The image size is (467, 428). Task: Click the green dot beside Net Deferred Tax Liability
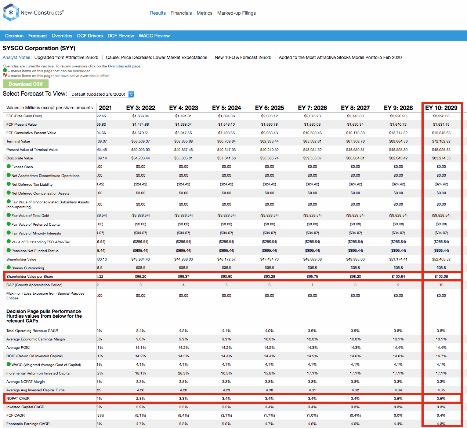pos(9,184)
